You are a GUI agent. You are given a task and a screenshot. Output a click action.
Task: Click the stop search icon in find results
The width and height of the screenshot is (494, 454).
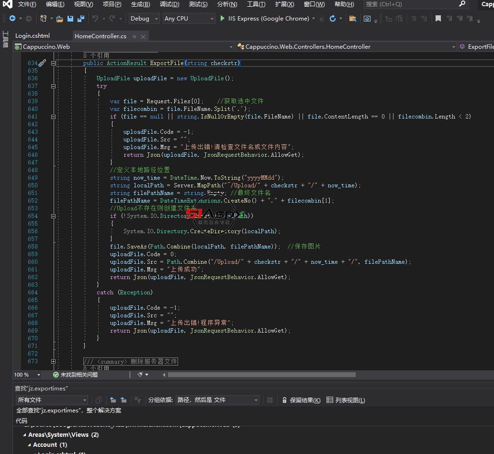[270, 400]
